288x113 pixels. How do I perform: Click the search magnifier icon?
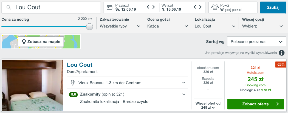(x=9, y=7)
